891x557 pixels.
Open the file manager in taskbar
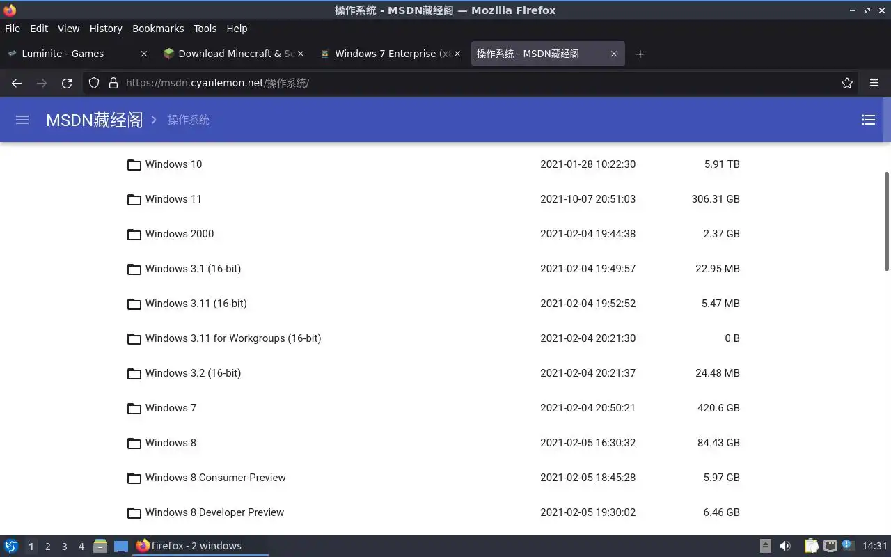point(100,546)
